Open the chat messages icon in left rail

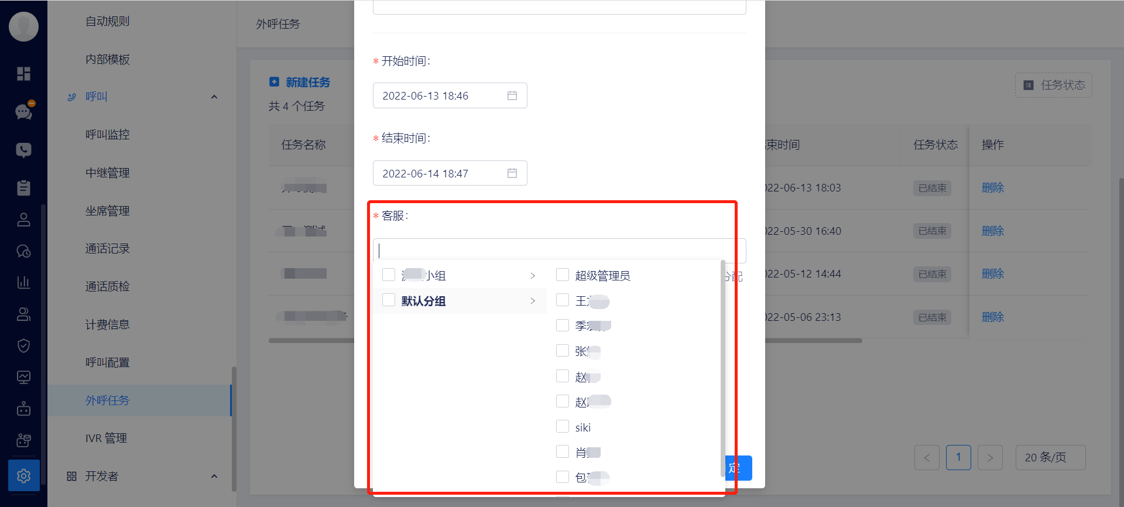click(23, 111)
